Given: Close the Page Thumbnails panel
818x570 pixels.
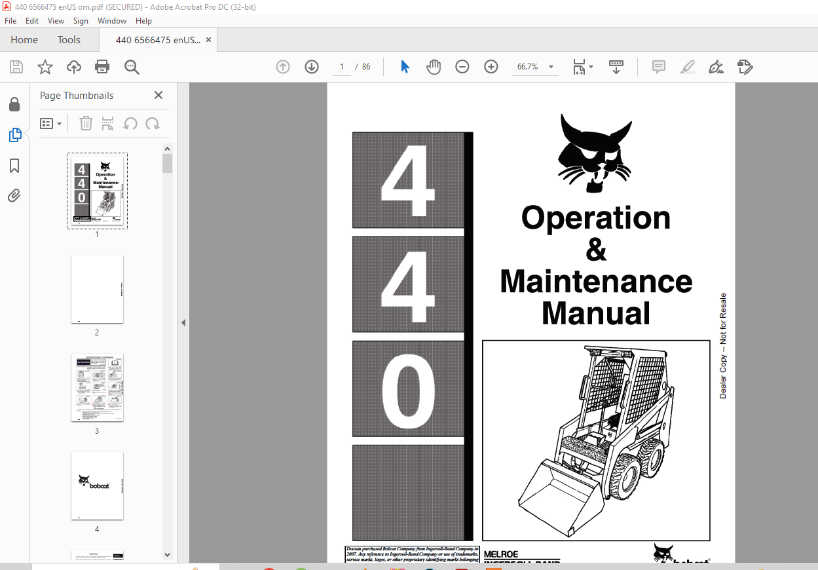Looking at the screenshot, I should [158, 95].
